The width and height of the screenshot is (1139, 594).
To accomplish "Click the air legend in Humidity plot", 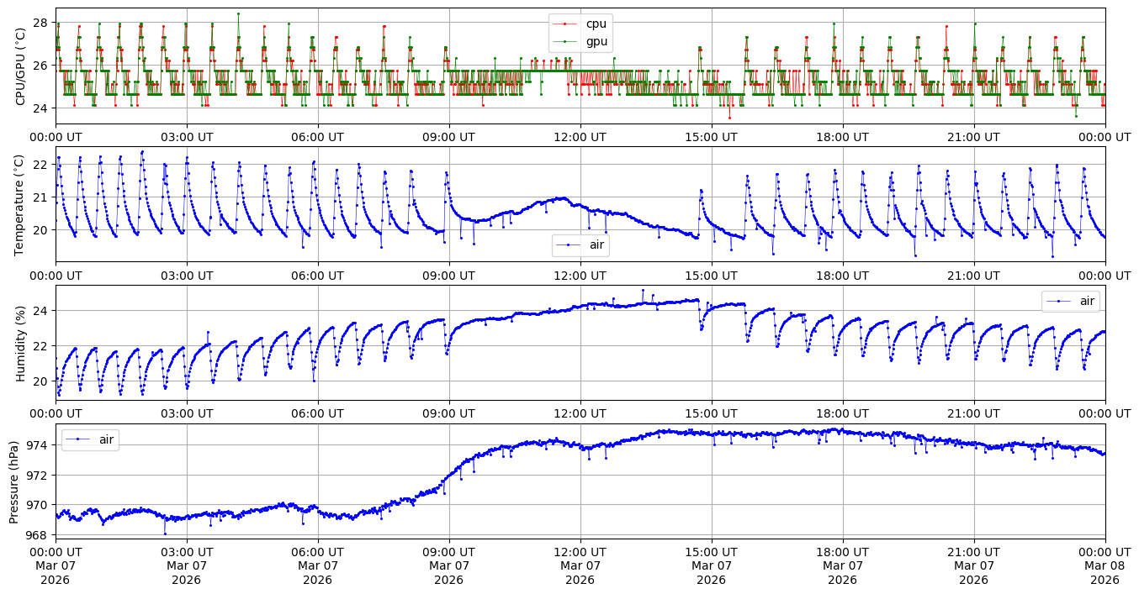I will tap(1070, 301).
